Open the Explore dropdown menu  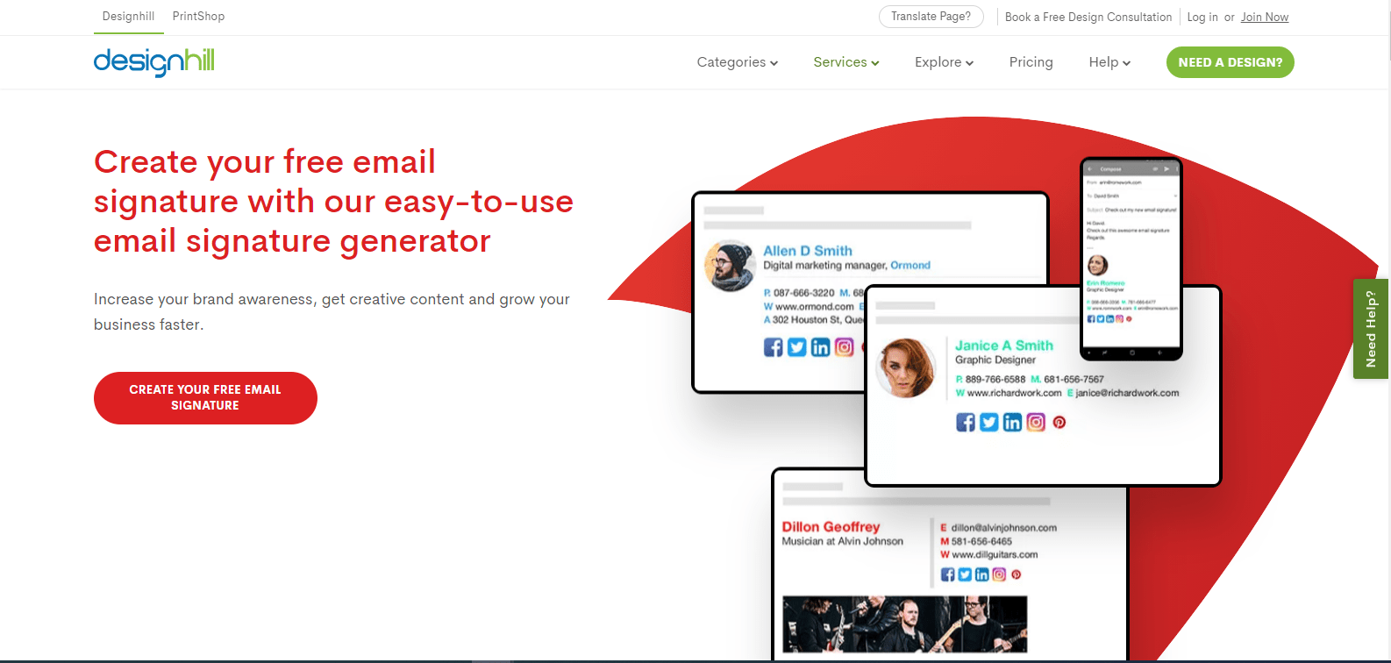[x=945, y=62]
